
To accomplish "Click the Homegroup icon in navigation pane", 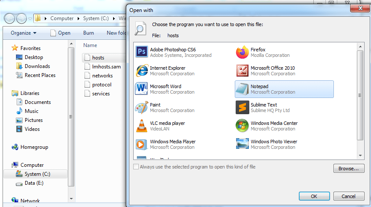I will pyautogui.click(x=15, y=147).
